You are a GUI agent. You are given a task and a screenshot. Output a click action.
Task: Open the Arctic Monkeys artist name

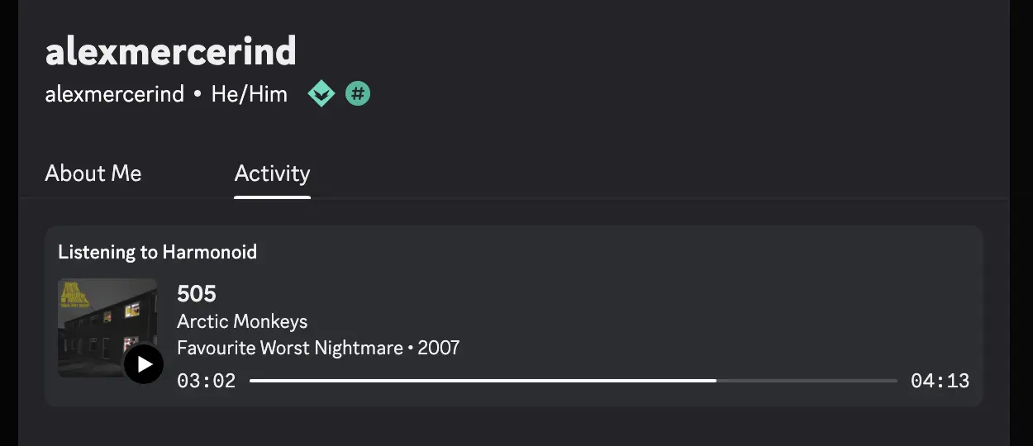242,321
